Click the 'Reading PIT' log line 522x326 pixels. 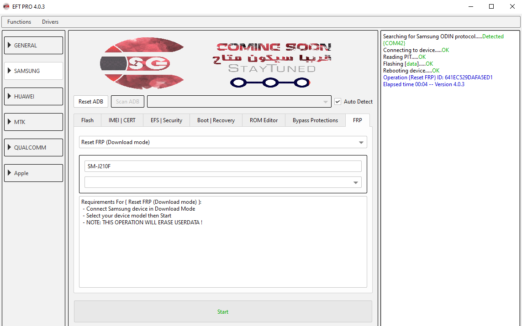(x=405, y=57)
